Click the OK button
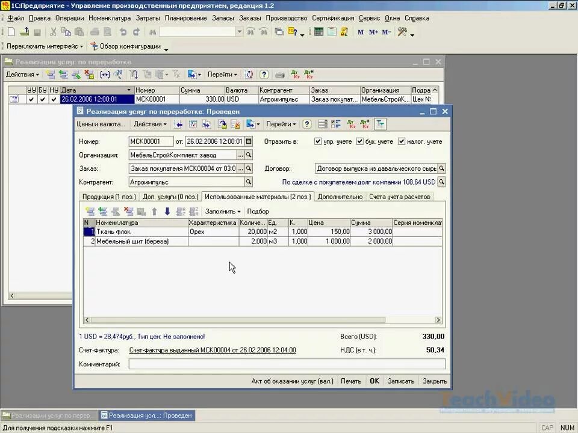Image resolution: width=578 pixels, height=433 pixels. (x=374, y=381)
